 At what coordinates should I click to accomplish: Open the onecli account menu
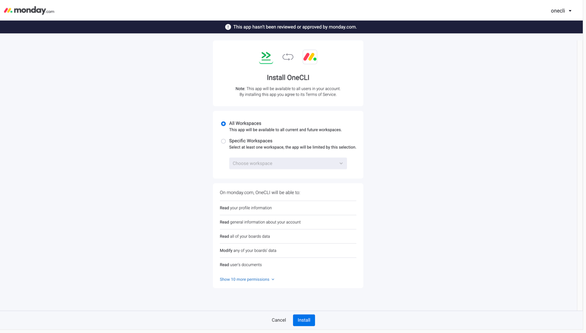(561, 11)
